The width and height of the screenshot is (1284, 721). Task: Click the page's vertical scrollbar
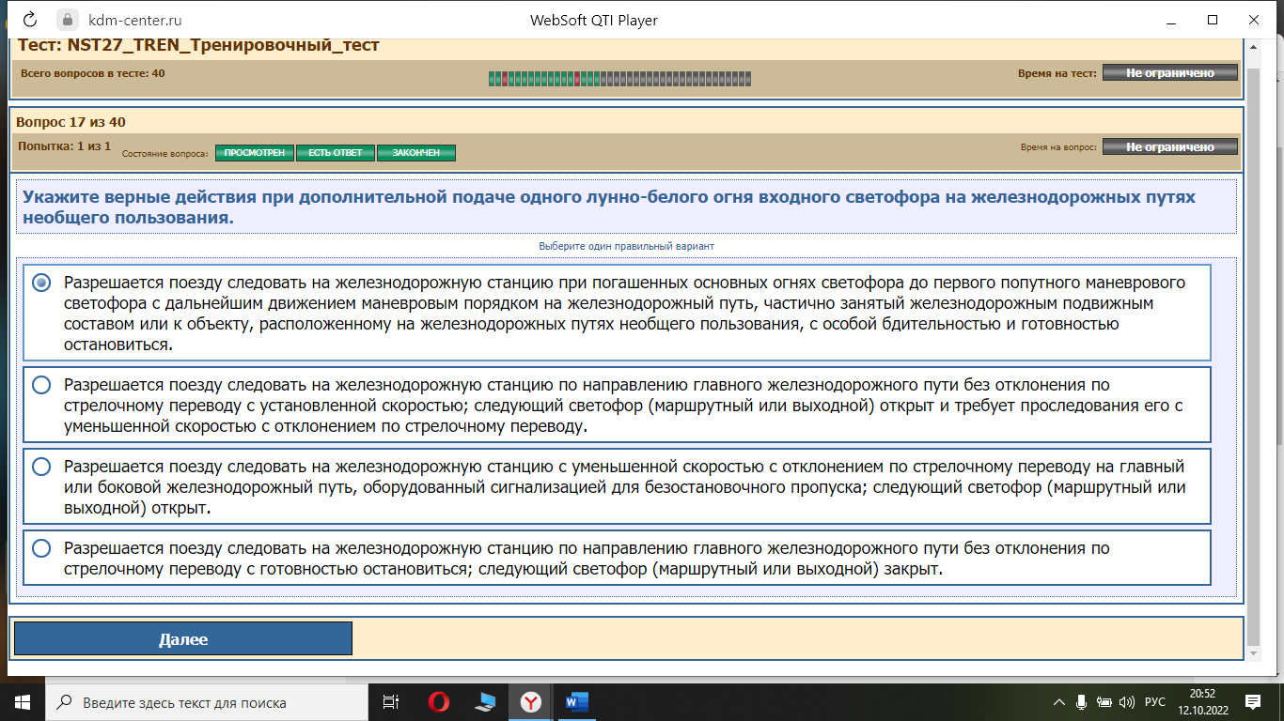[1252, 357]
